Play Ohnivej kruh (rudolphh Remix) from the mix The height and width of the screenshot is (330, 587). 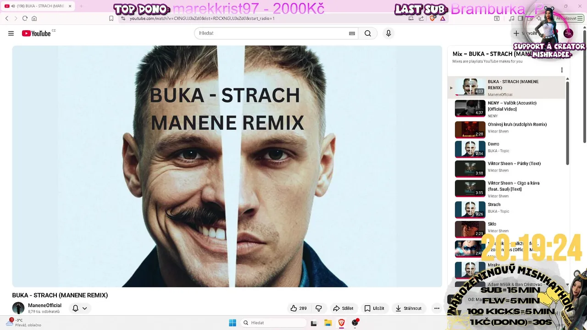(x=506, y=130)
